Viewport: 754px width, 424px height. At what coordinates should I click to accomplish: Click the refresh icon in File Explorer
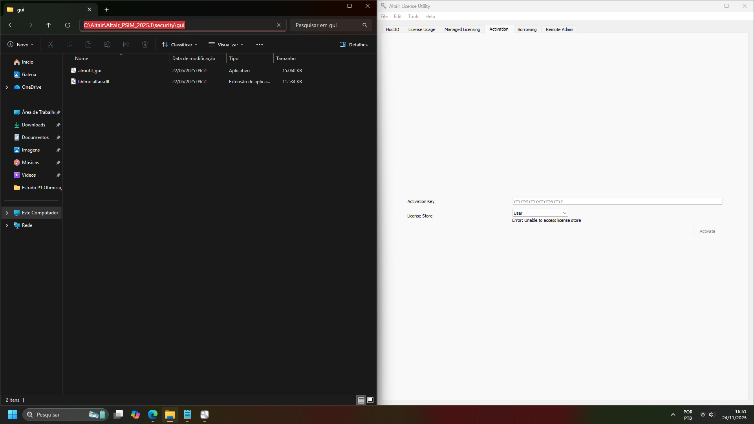(x=68, y=25)
